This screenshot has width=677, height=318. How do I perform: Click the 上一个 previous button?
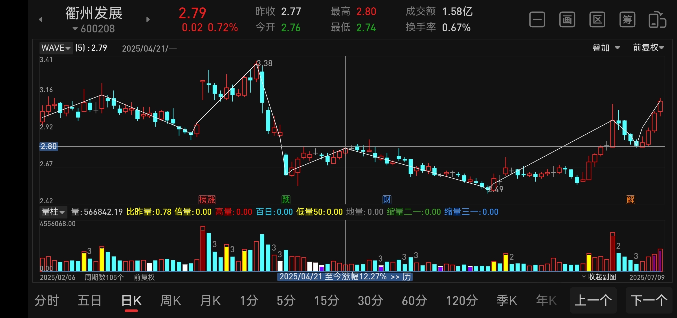[x=593, y=300]
